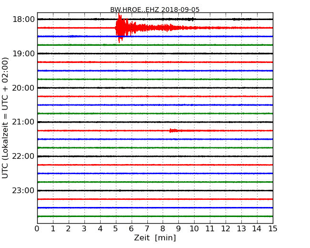
Task: Click the green 21:45 seismic trace
Action: [x=155, y=148]
